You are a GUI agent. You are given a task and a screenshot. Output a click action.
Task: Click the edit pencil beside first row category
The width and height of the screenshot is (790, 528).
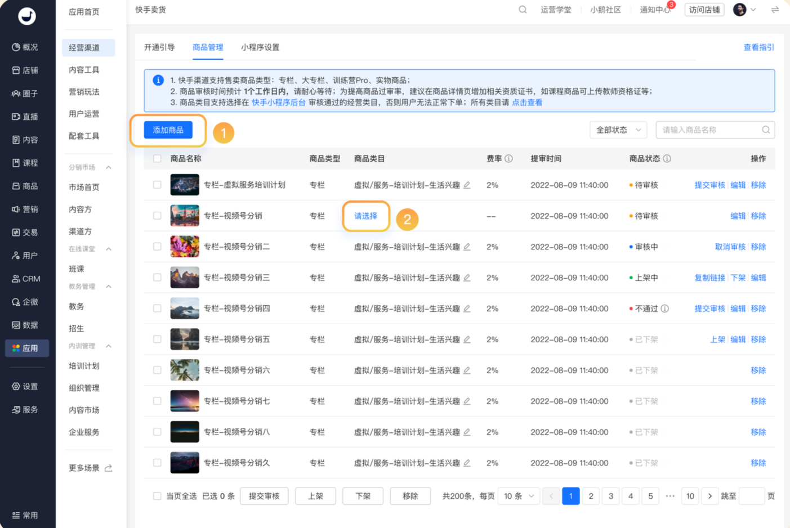pyautogui.click(x=467, y=185)
